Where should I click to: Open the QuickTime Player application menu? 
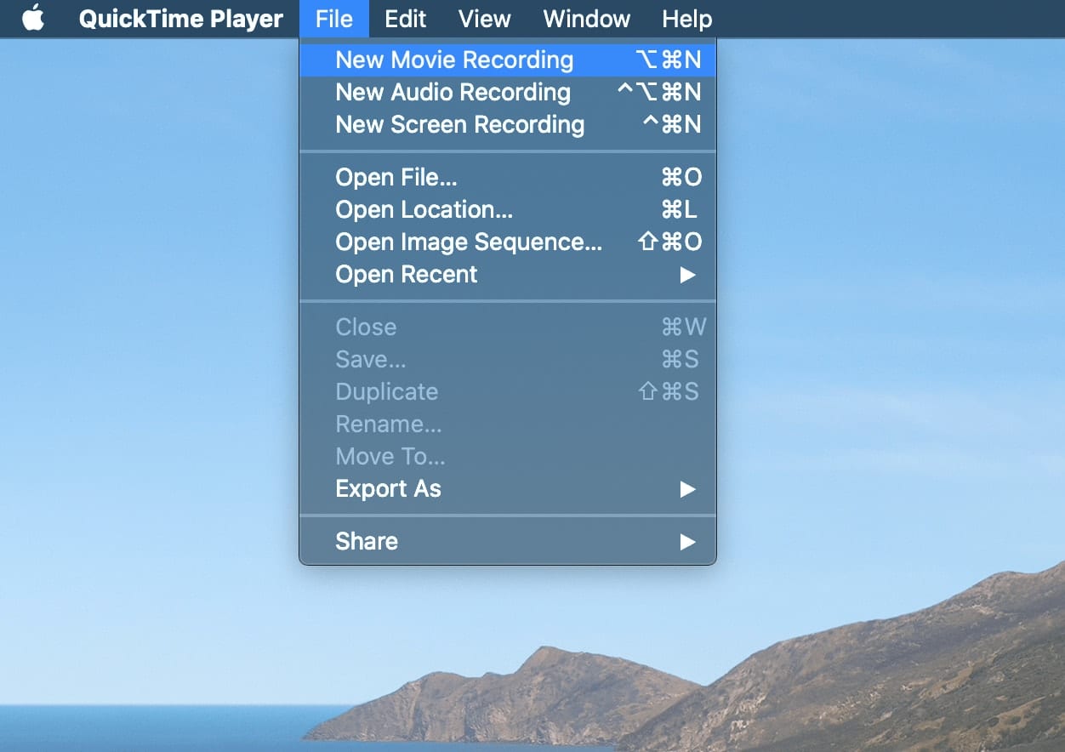tap(180, 19)
